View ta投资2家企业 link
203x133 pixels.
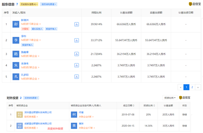click(30, 67)
